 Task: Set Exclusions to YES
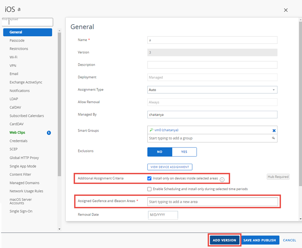[x=184, y=152]
